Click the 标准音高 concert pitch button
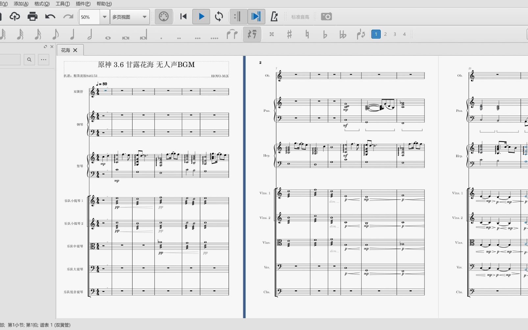 pyautogui.click(x=300, y=17)
